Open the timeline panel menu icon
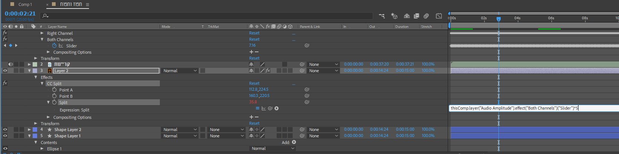This screenshot has height=154, width=619. (88, 4)
